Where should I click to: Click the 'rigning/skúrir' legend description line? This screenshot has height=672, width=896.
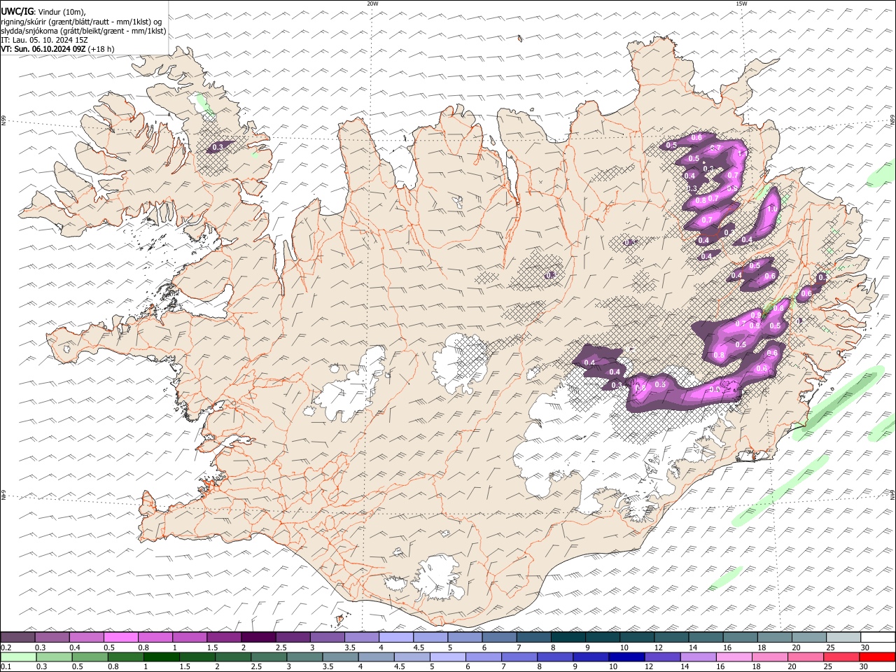click(82, 22)
